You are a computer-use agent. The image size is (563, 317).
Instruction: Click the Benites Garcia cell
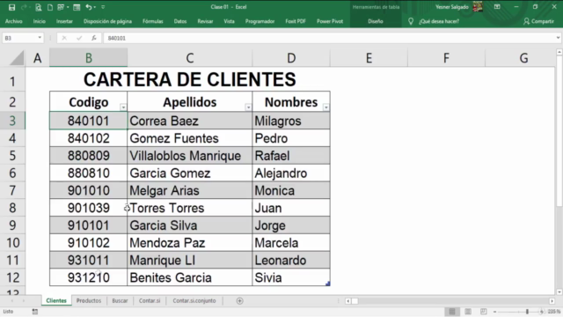tap(190, 277)
